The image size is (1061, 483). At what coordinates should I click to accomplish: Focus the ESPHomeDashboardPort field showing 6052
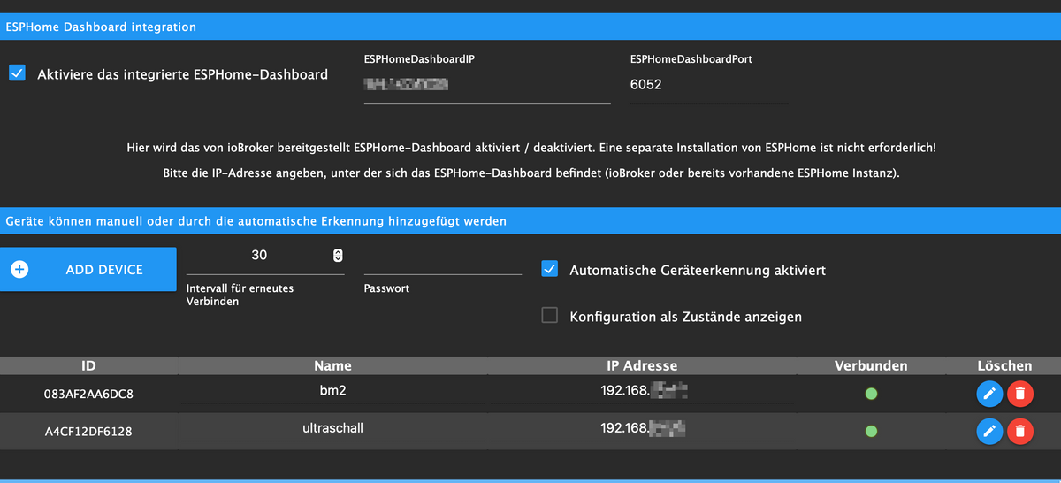(709, 85)
